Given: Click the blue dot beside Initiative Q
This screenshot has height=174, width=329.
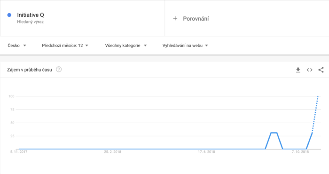Looking at the screenshot, I should (x=9, y=15).
